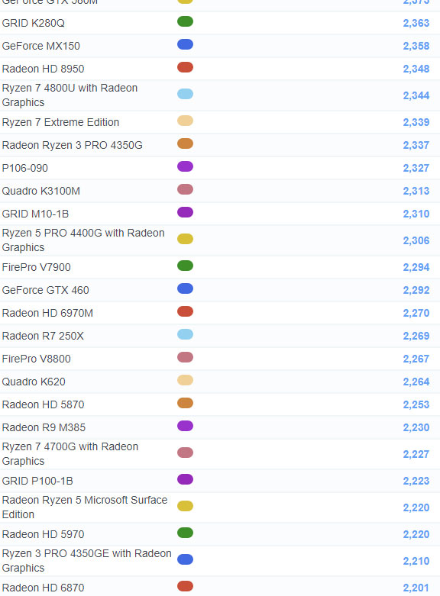Click the score 2,210
Viewport: 440px width, 596px height.
pyautogui.click(x=416, y=561)
